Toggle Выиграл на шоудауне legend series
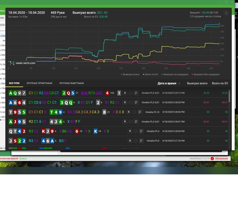The image size is (238, 198). 175,74
